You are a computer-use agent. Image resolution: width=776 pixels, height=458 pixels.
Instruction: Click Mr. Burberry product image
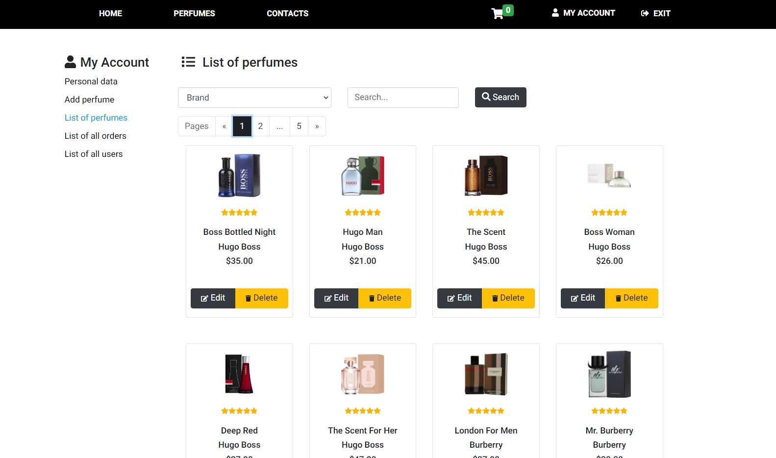click(x=609, y=374)
